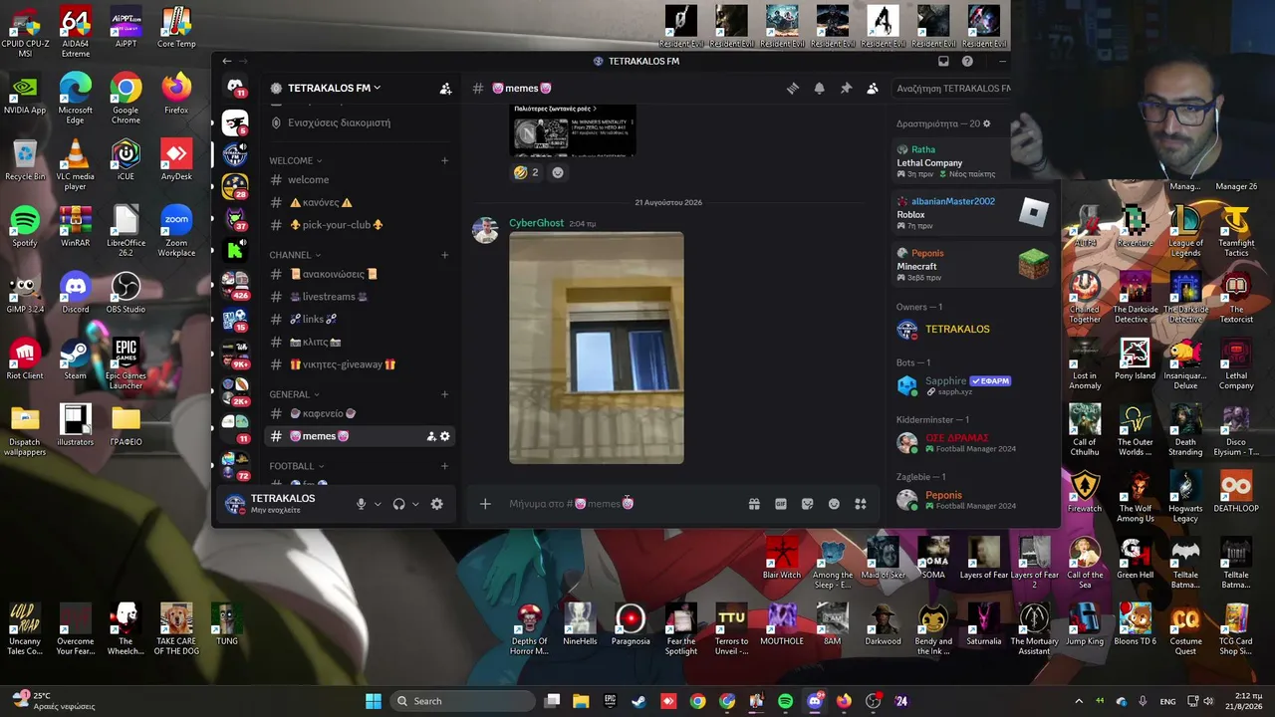Click the laughing emoji reaction with count 2
This screenshot has width=1275, height=717.
point(526,172)
